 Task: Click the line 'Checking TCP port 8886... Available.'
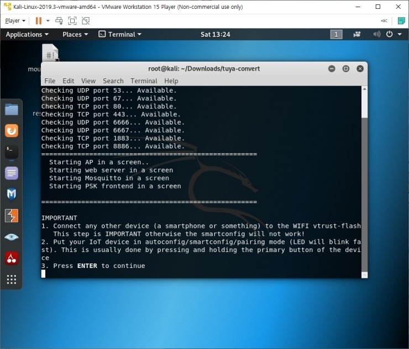pyautogui.click(x=113, y=146)
